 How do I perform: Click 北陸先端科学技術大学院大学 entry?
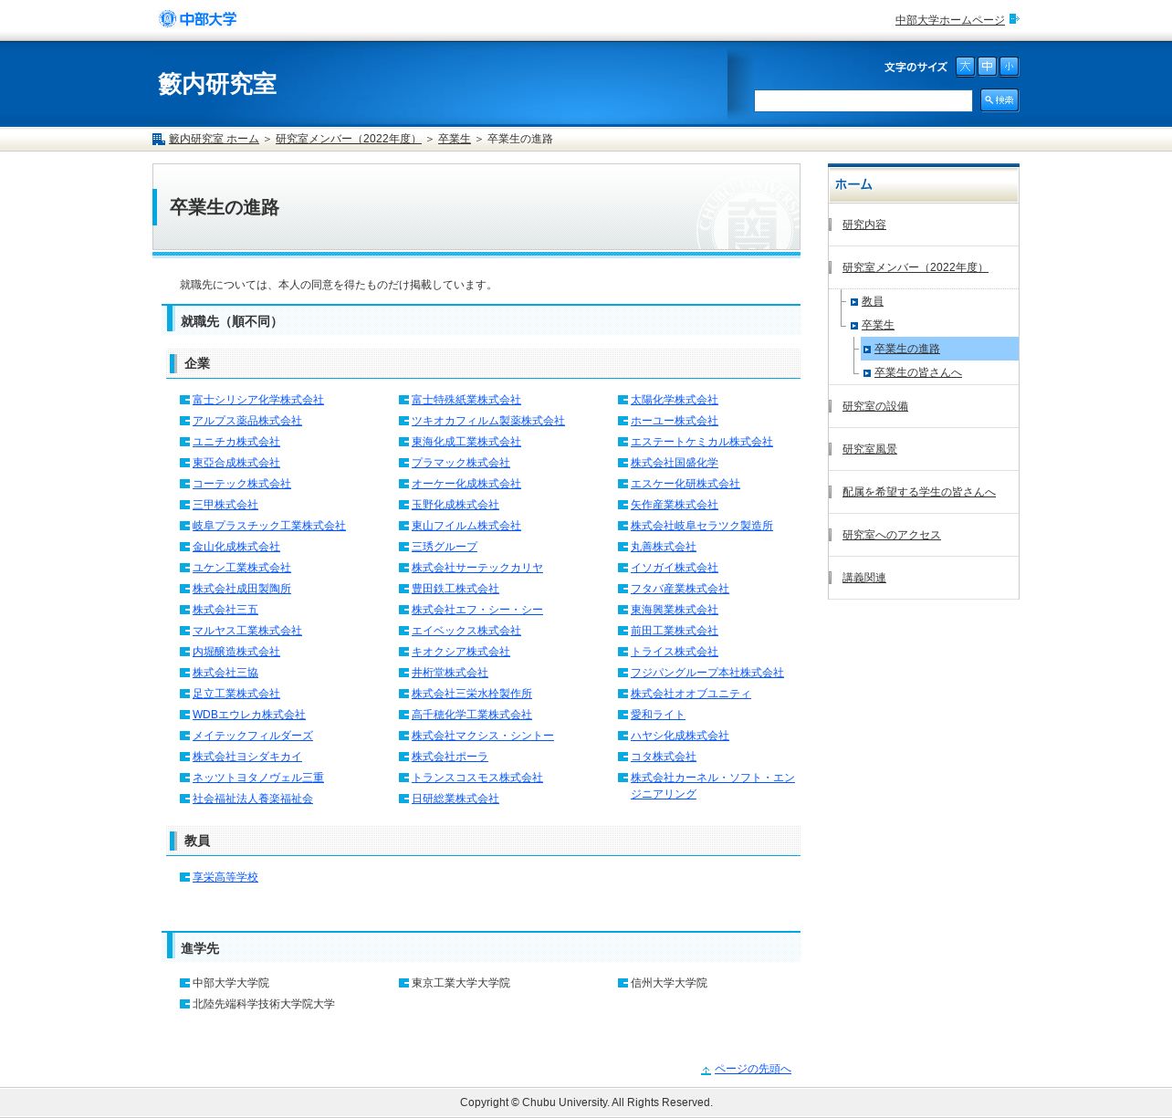[264, 1004]
